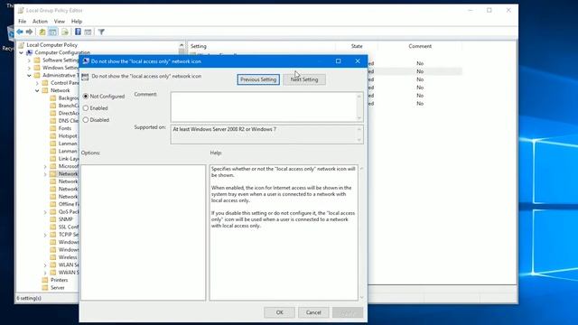Go up one level using toolbar folder icon
The width and height of the screenshot is (578, 325).
42,32
